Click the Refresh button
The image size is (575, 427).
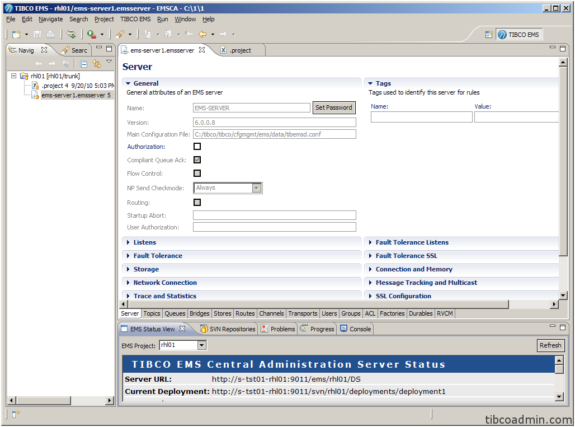pyautogui.click(x=550, y=345)
